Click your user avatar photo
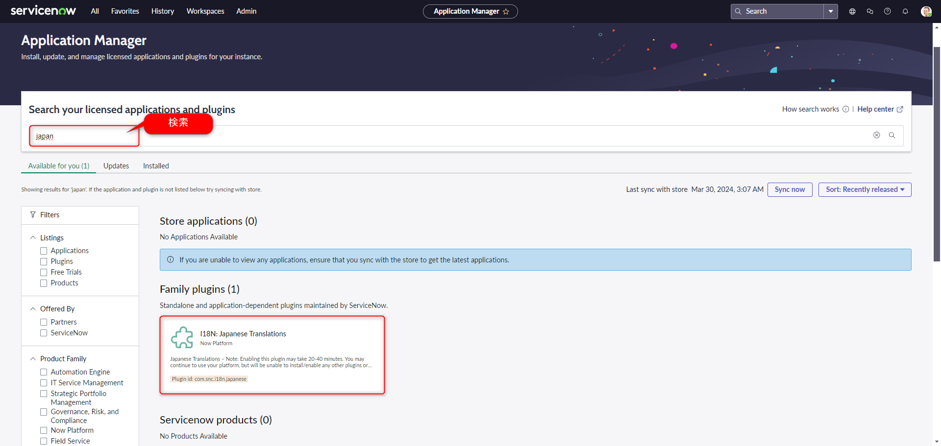Image resolution: width=941 pixels, height=446 pixels. coord(926,11)
